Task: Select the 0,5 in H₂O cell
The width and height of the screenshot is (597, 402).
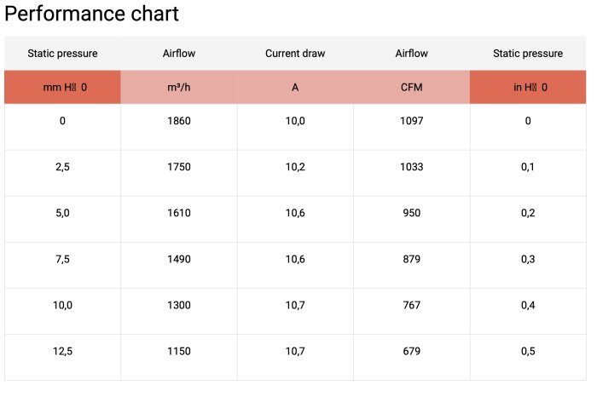Action: tap(528, 351)
